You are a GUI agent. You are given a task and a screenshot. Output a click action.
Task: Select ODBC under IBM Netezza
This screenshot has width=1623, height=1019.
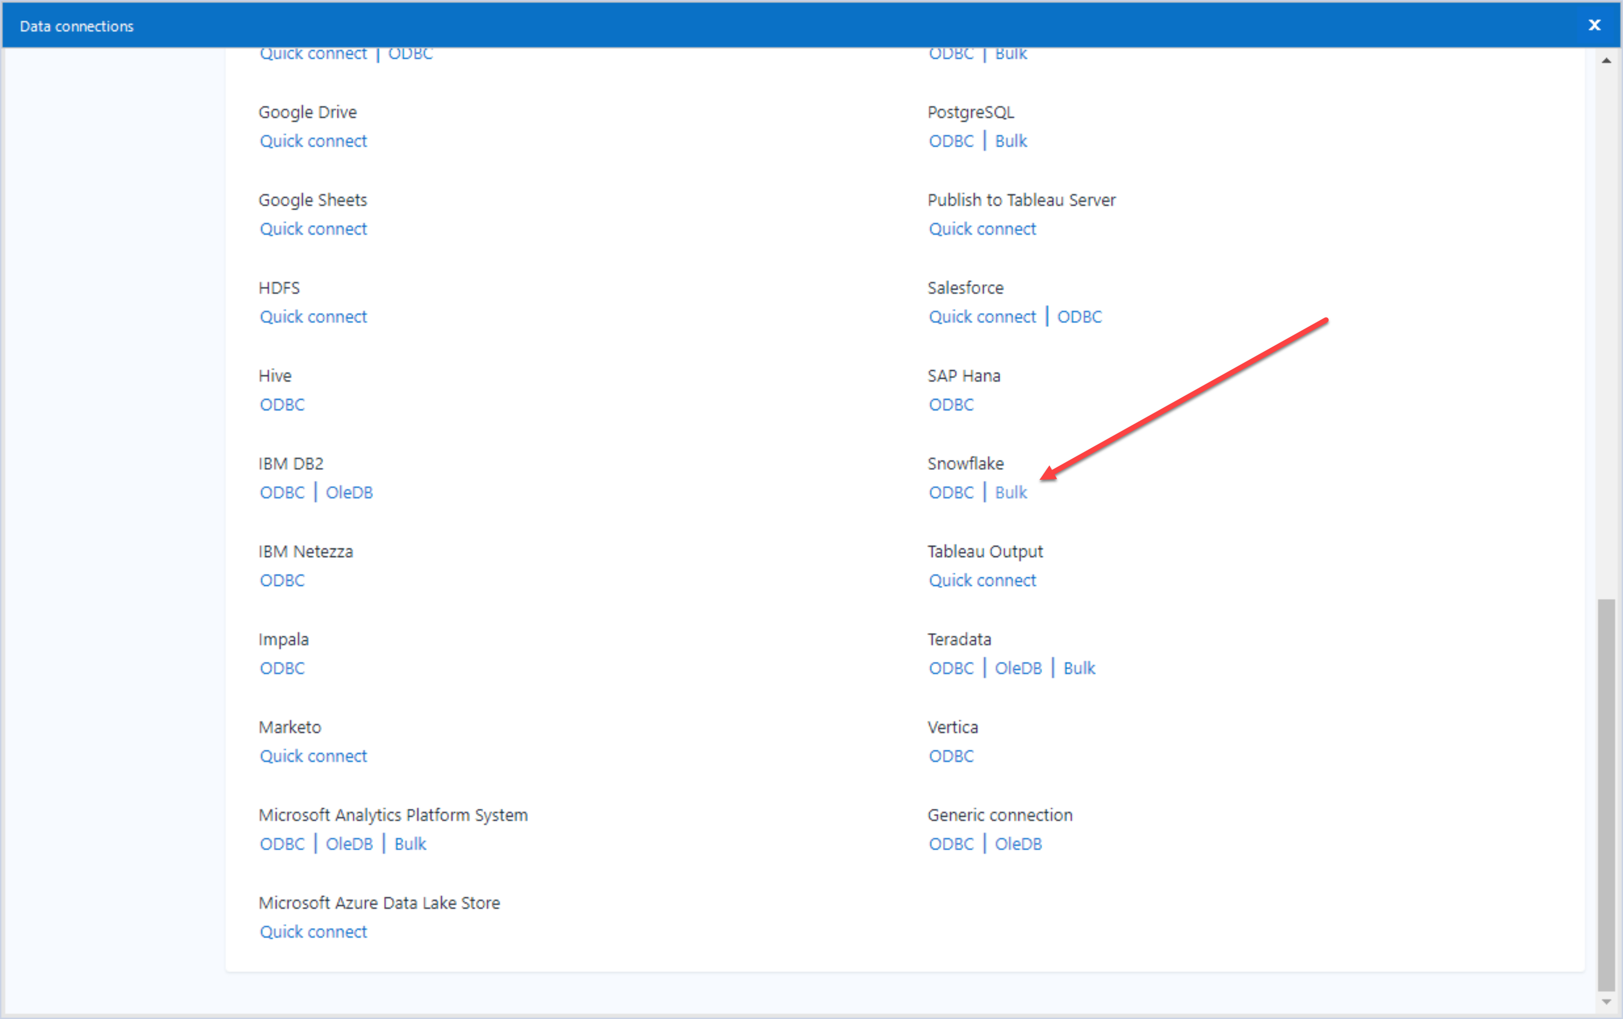(282, 580)
